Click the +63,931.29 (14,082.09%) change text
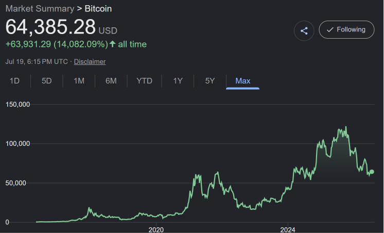Image resolution: width=384 pixels, height=233 pixels. point(57,44)
